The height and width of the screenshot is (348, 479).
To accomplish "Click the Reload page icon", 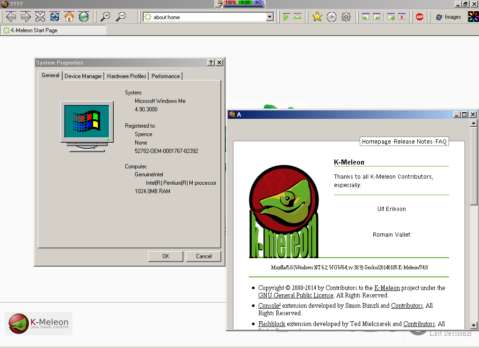I will pyautogui.click(x=55, y=16).
